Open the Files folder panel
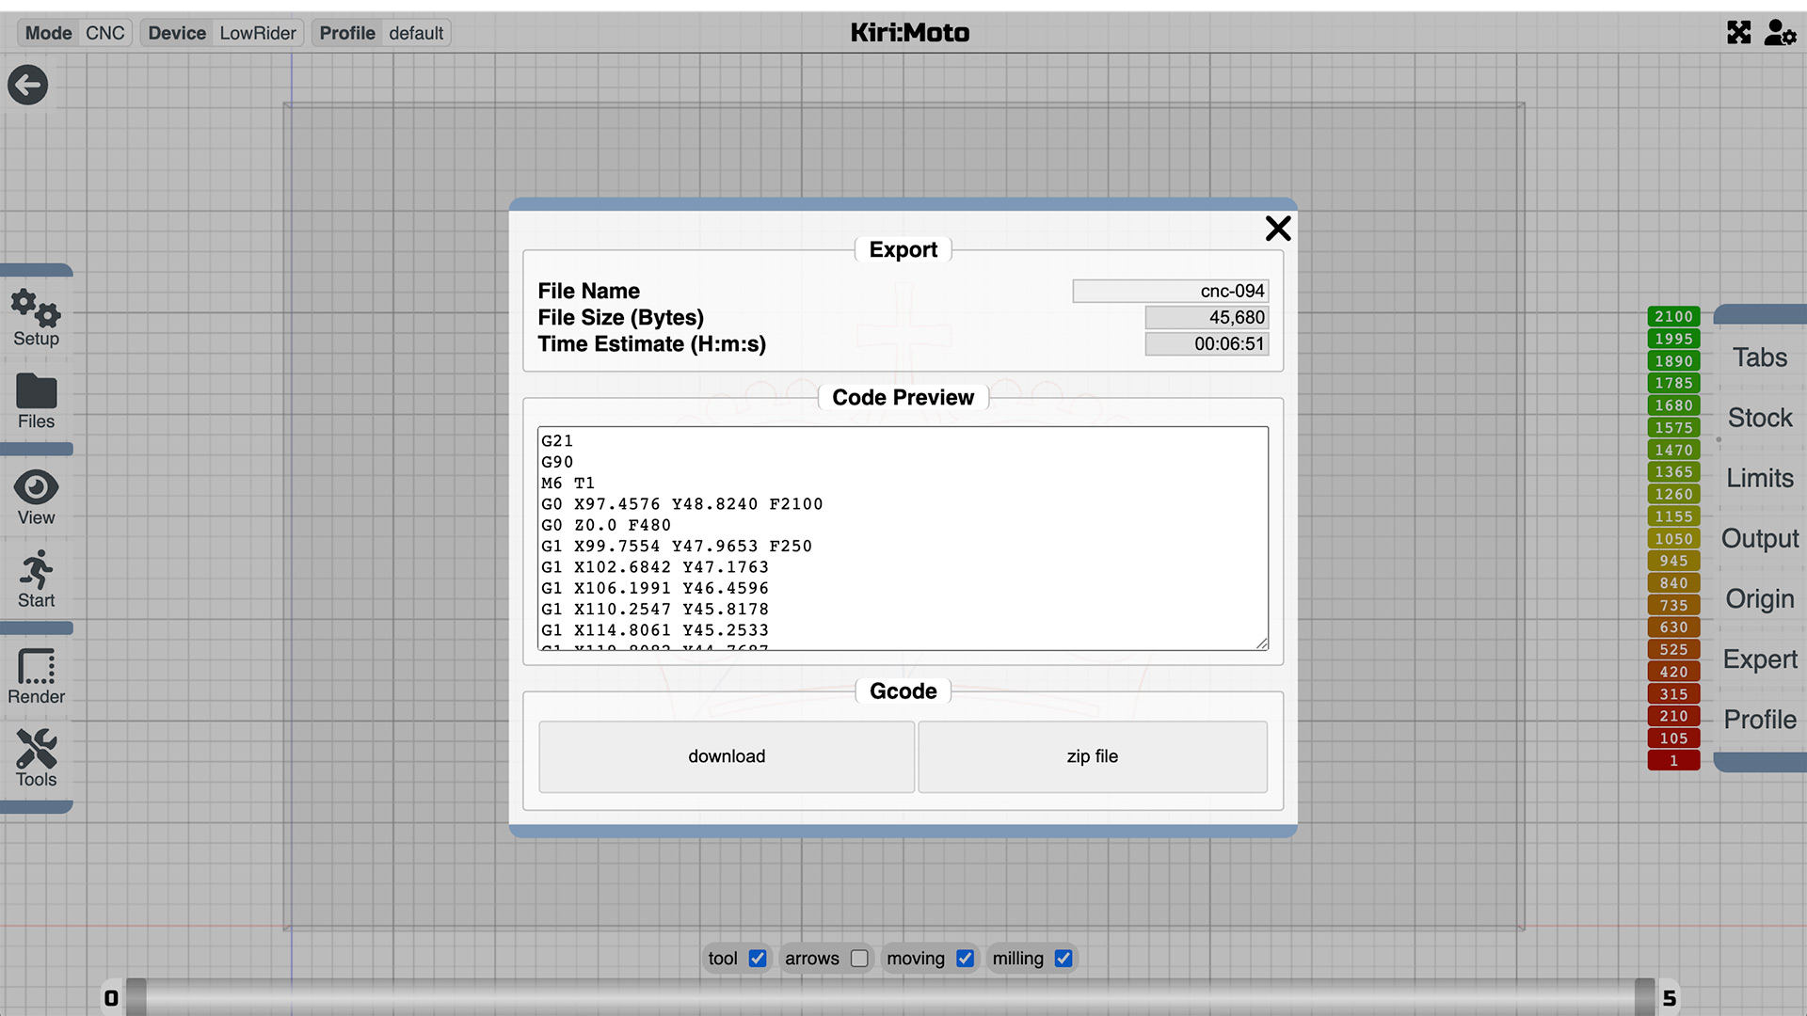The image size is (1807, 1016). coord(36,402)
